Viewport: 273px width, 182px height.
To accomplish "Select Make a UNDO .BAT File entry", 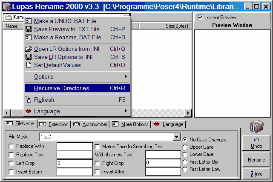I will pos(78,21).
